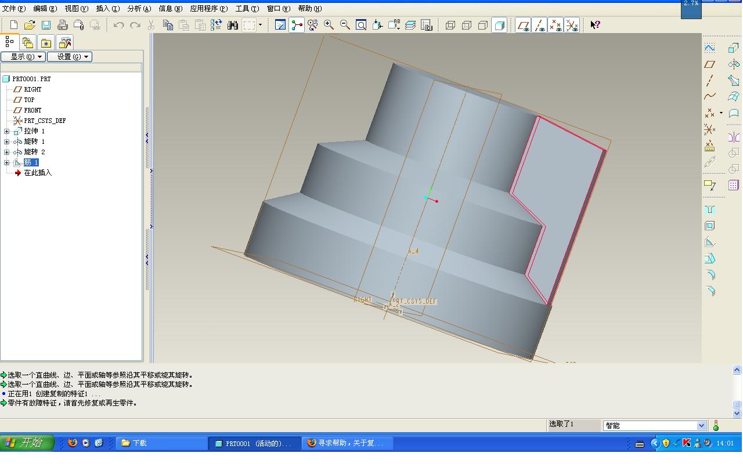Switch to shaded display mode
This screenshot has width=743, height=464.
pyautogui.click(x=499, y=25)
